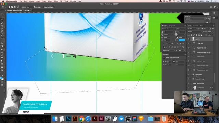Toggle the layer filter on/off switch
Image resolution: width=219 pixels, height=123 pixels.
click(213, 28)
